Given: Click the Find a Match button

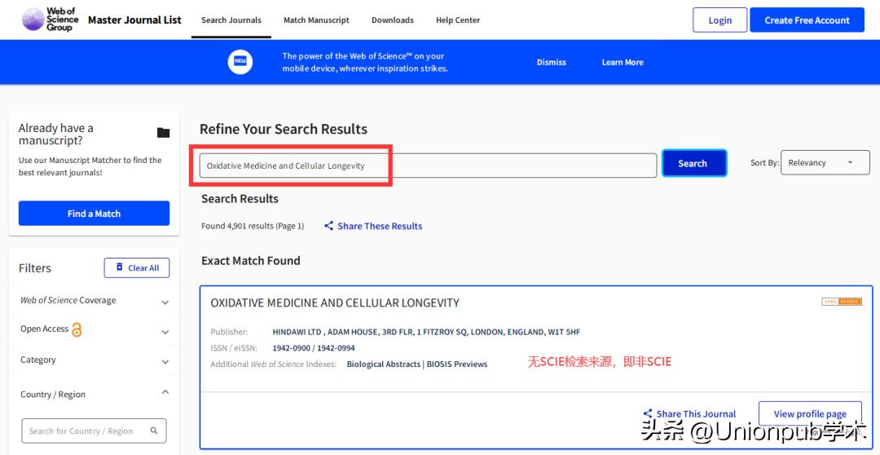Looking at the screenshot, I should [94, 214].
